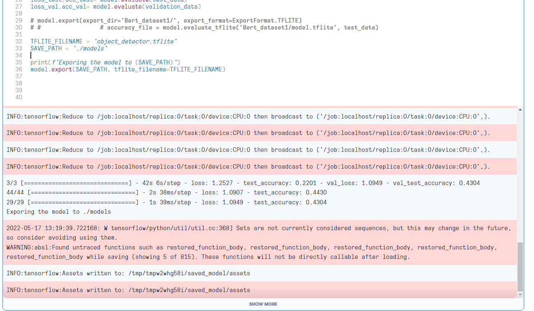The height and width of the screenshot is (311, 534).
Task: Select the './models' string literal on line 33
Action: (90, 48)
